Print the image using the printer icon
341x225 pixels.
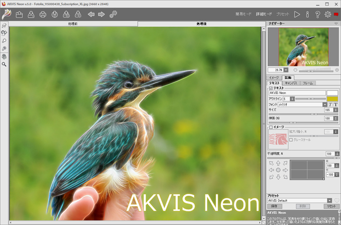coord(43,15)
